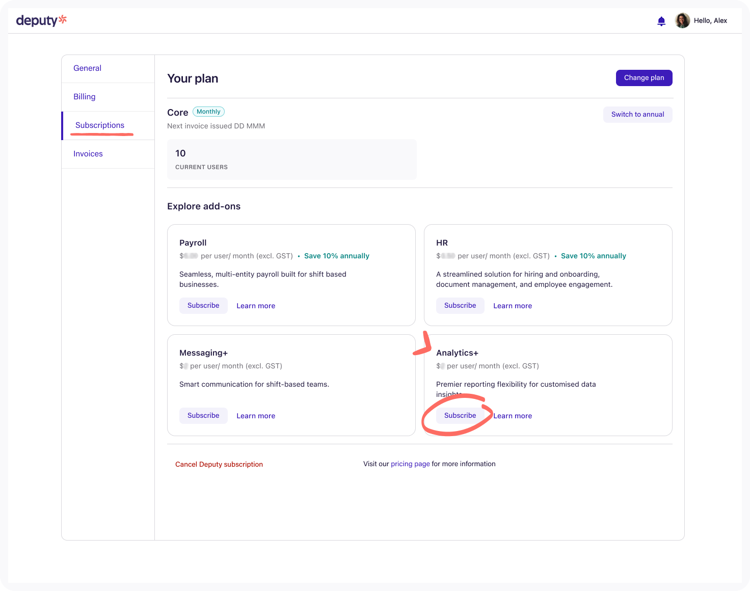Learn more about Messaging+
Screen dimensions: 750x591
256,416
